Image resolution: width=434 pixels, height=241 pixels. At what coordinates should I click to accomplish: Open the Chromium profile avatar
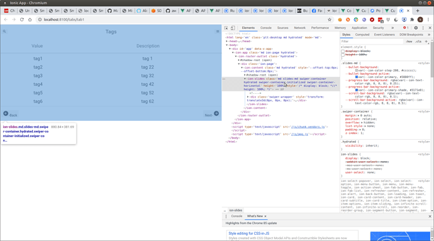[420, 20]
